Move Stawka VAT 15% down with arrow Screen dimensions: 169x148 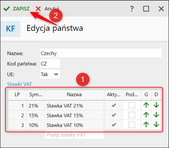156,115
